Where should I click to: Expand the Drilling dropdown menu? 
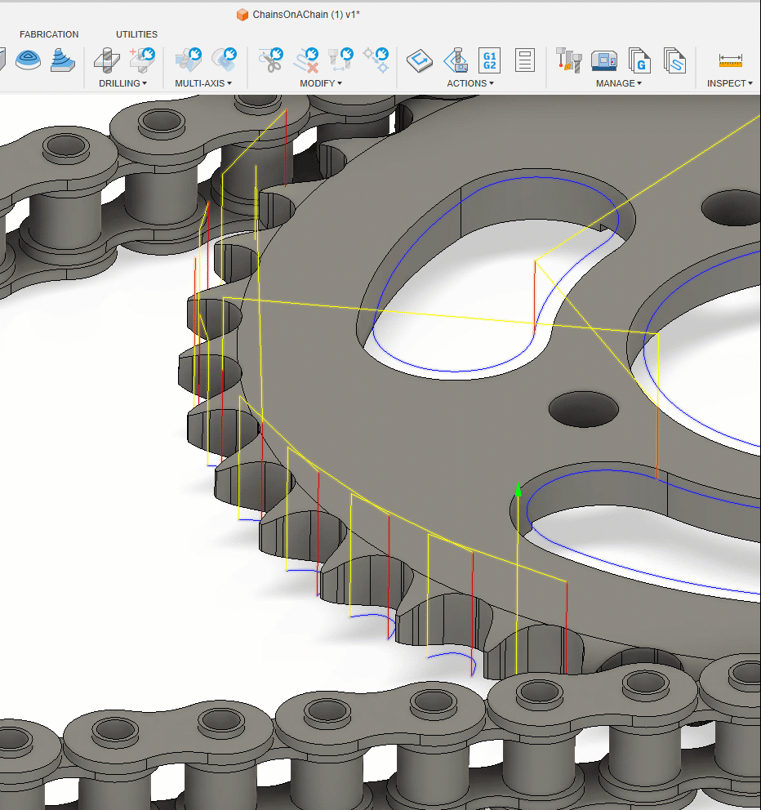[x=122, y=83]
